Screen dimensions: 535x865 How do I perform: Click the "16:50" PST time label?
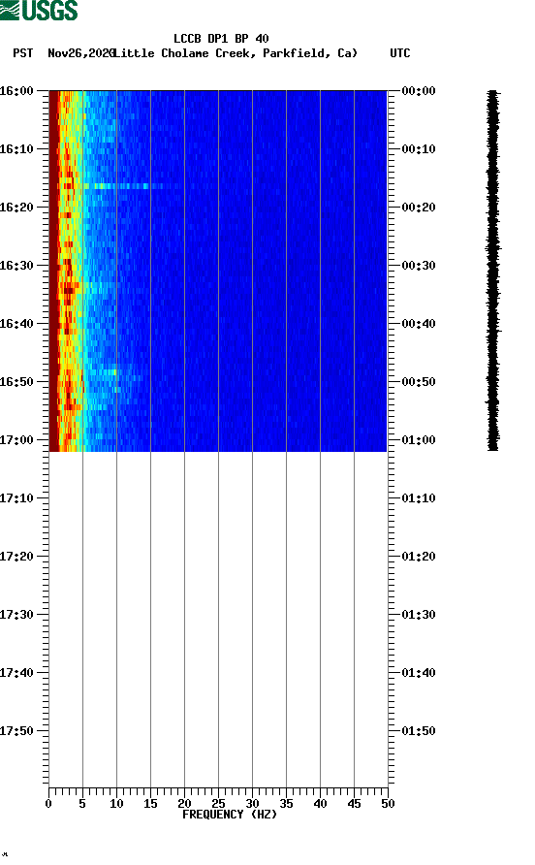pos(16,382)
